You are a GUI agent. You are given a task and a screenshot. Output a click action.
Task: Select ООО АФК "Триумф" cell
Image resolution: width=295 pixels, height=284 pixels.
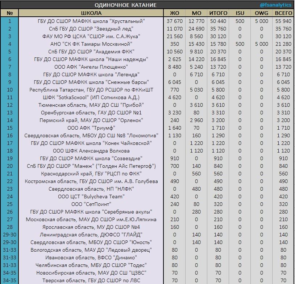[x=91, y=128]
